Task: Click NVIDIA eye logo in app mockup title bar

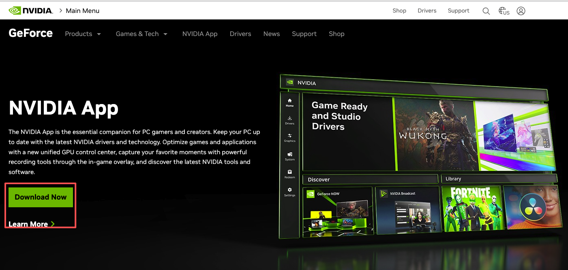Action: coord(290,82)
